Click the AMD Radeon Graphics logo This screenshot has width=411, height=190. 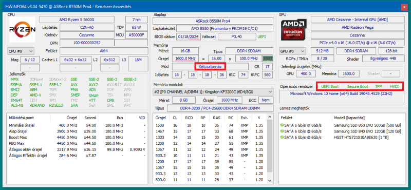point(294,29)
